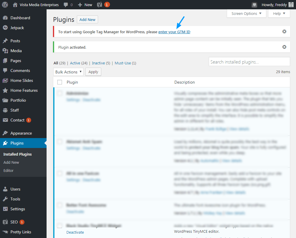Click the Posts pushpin icon

[x=5, y=41]
